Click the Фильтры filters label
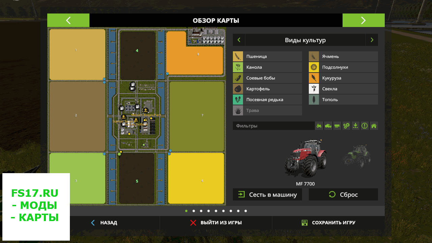 coord(247,126)
